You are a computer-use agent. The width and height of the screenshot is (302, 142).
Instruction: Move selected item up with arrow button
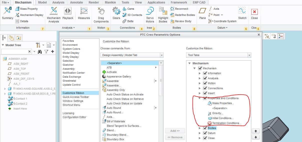tap(256, 131)
